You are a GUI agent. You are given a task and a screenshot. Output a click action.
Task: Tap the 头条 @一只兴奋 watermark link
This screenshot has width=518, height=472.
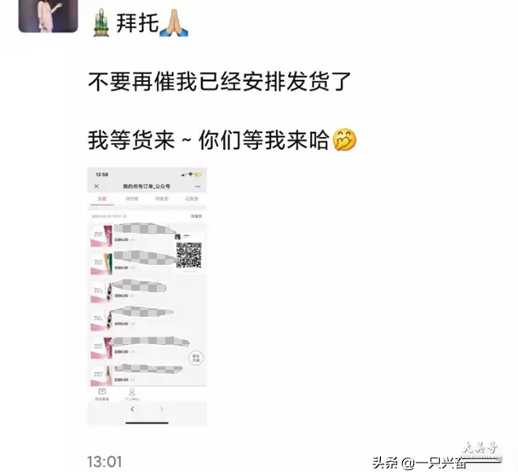pos(436,463)
